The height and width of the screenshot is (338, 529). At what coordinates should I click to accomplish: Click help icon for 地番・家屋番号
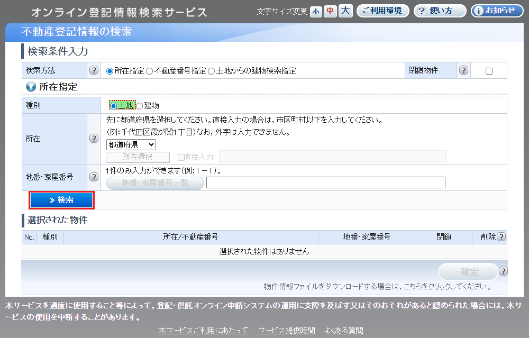pyautogui.click(x=94, y=177)
